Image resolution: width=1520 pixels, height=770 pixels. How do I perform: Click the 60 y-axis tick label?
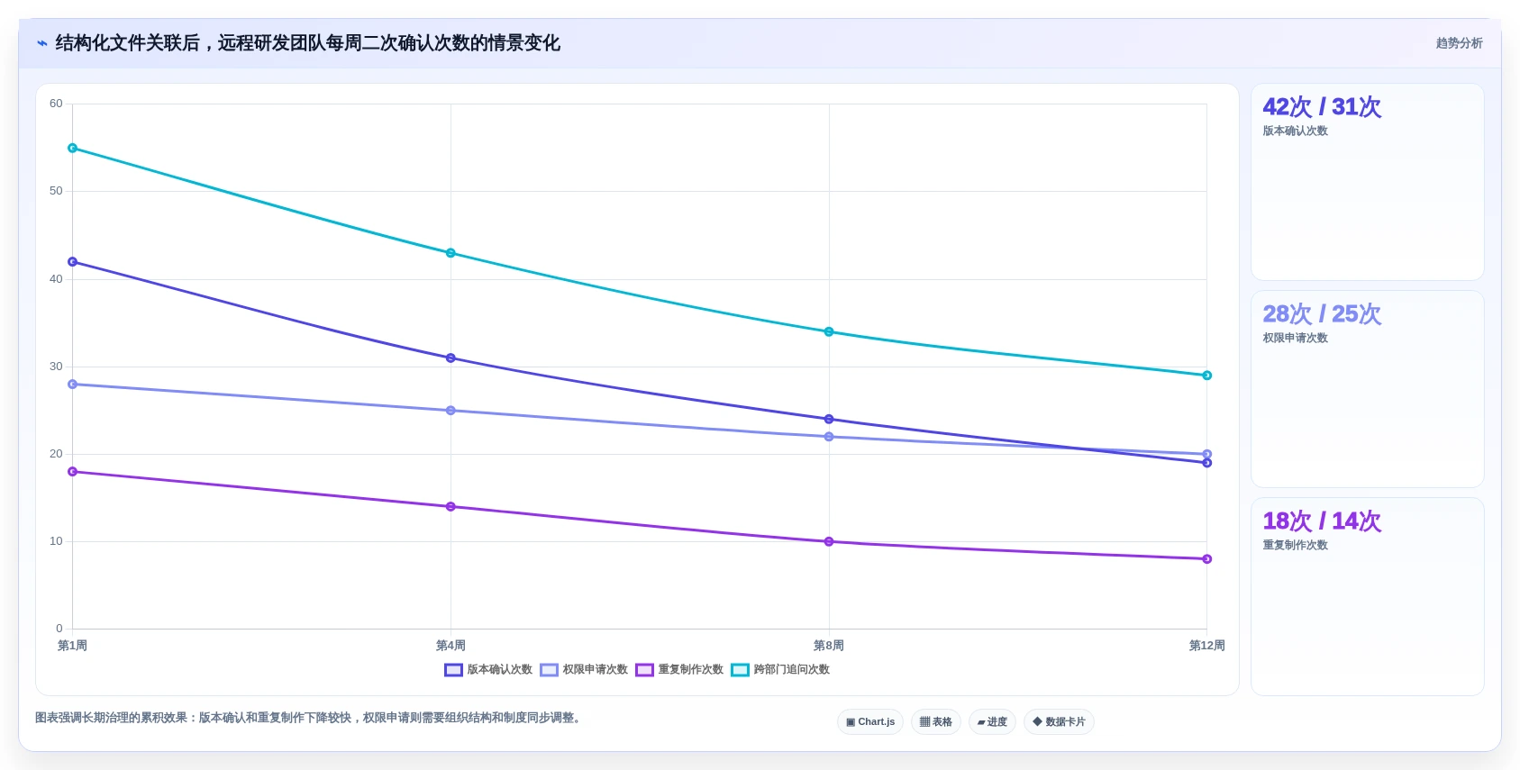click(x=56, y=104)
